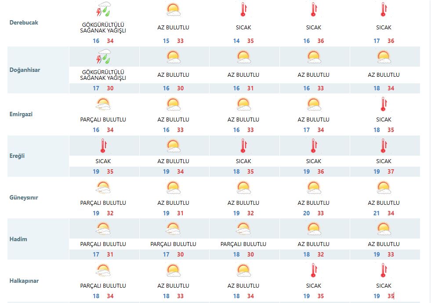Click low temperature 17 in Doğanhisar row
431x303 pixels.
click(96, 89)
